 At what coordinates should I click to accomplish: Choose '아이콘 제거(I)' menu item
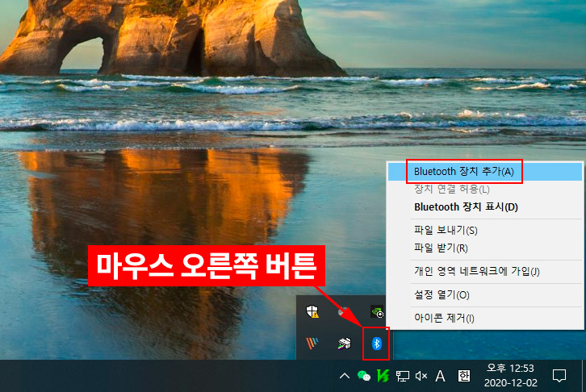[485, 318]
